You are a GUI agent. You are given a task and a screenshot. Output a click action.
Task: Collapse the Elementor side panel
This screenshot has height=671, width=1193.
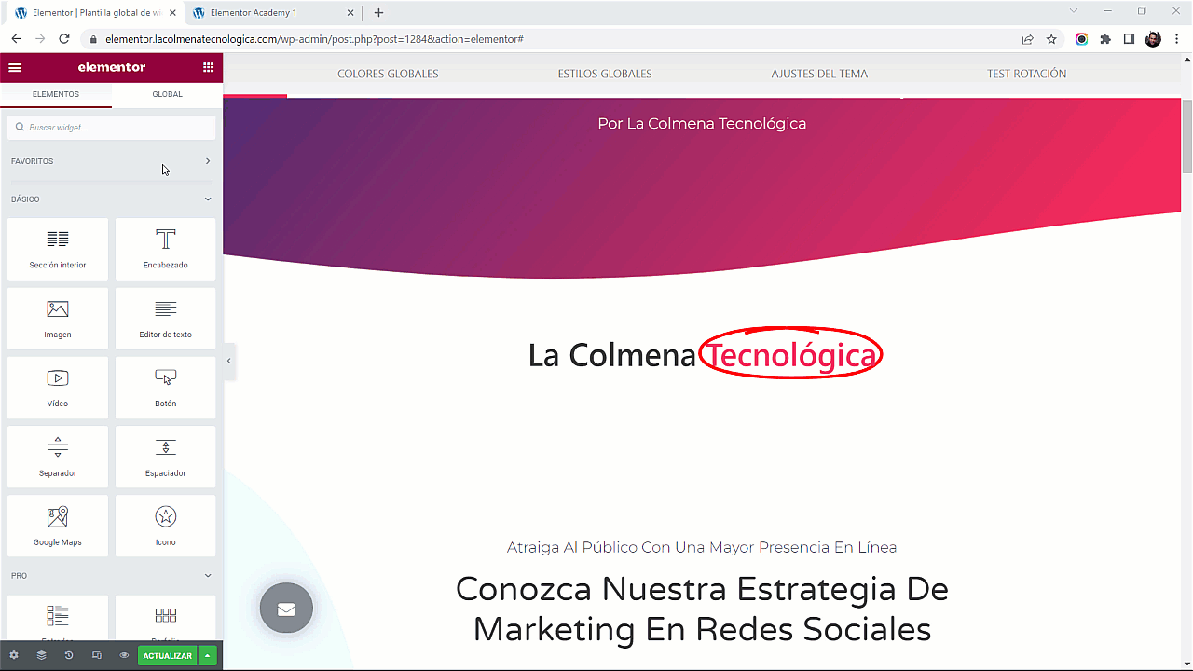click(x=229, y=361)
